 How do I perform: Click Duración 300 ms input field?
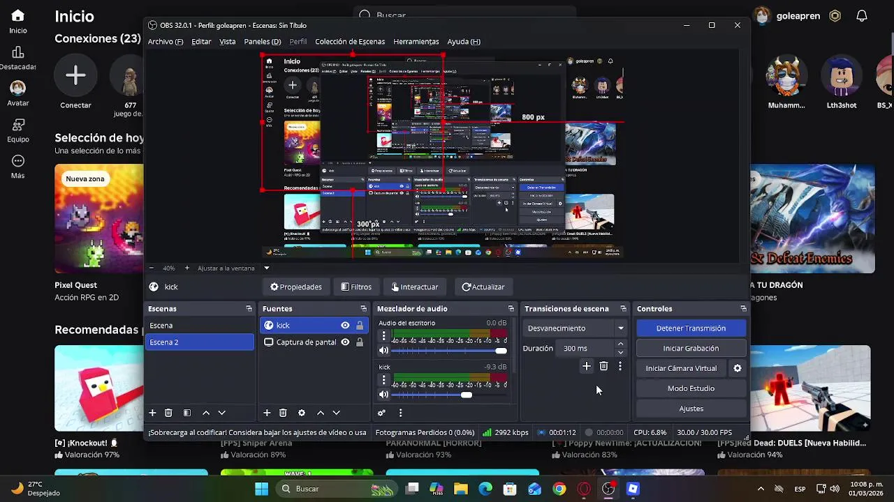point(585,348)
